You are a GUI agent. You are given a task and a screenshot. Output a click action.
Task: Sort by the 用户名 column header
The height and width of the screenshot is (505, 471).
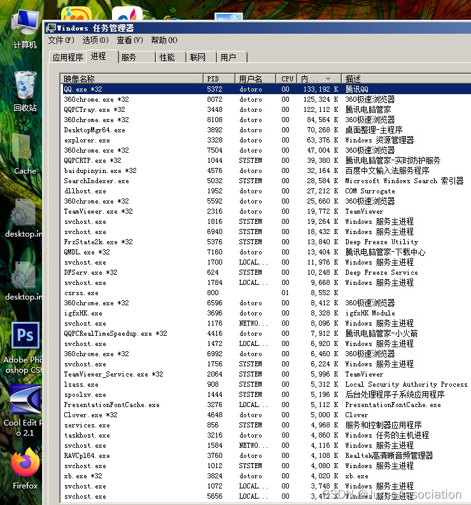point(256,79)
